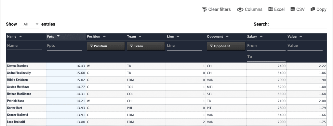Select Connor McDavid in the table
333x126 pixels.
[x=18, y=115]
